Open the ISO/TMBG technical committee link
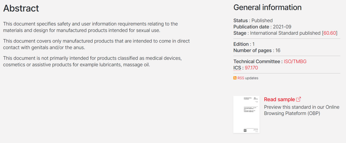The height and width of the screenshot is (143, 346). [295, 61]
